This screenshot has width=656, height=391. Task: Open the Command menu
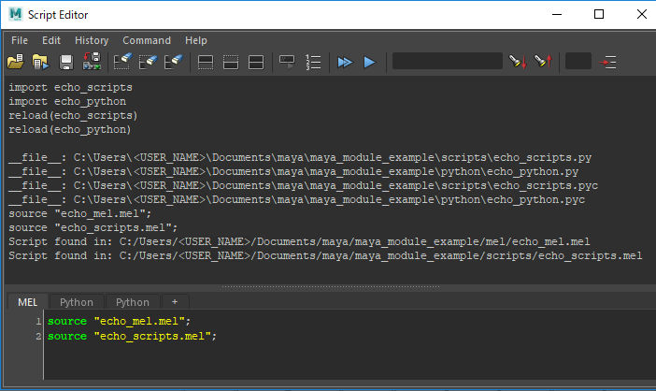(147, 40)
